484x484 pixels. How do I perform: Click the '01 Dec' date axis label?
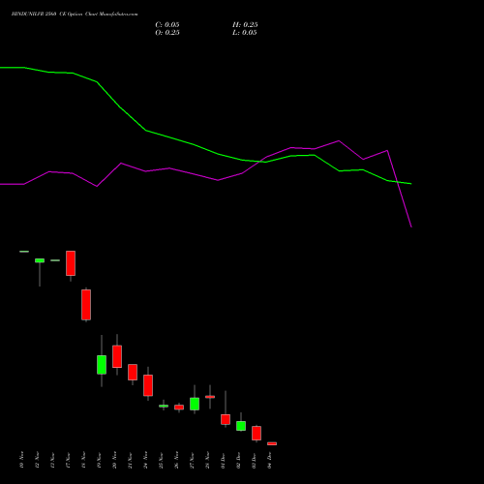223,460
